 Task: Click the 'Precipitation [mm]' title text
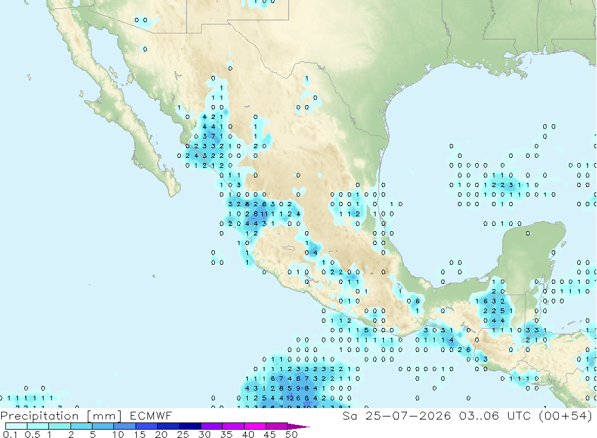click(x=61, y=416)
